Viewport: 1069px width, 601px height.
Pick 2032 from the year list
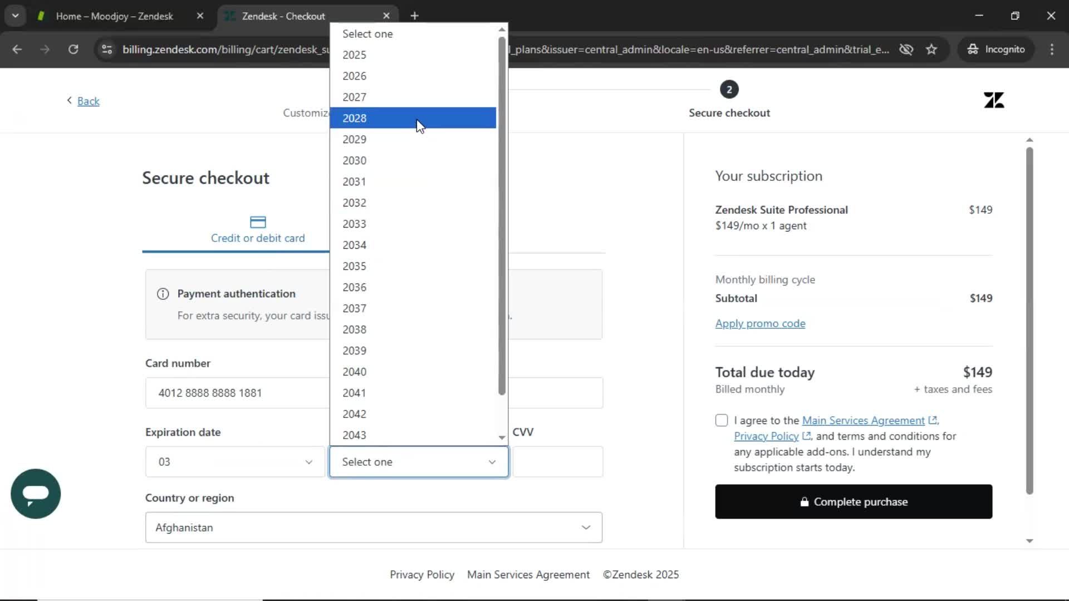tap(413, 203)
